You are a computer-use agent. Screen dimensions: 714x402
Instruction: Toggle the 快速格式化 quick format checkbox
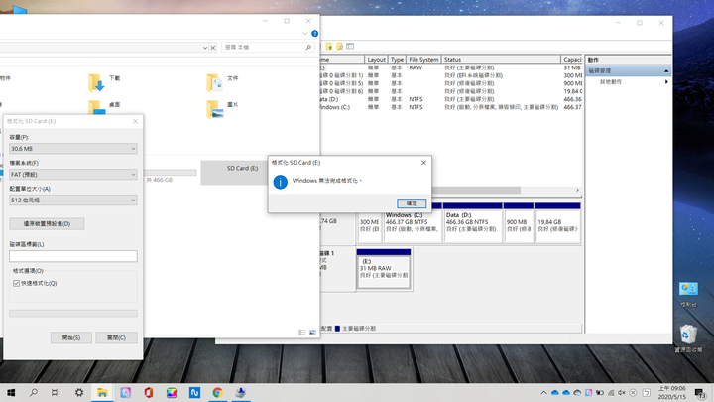pyautogui.click(x=17, y=283)
